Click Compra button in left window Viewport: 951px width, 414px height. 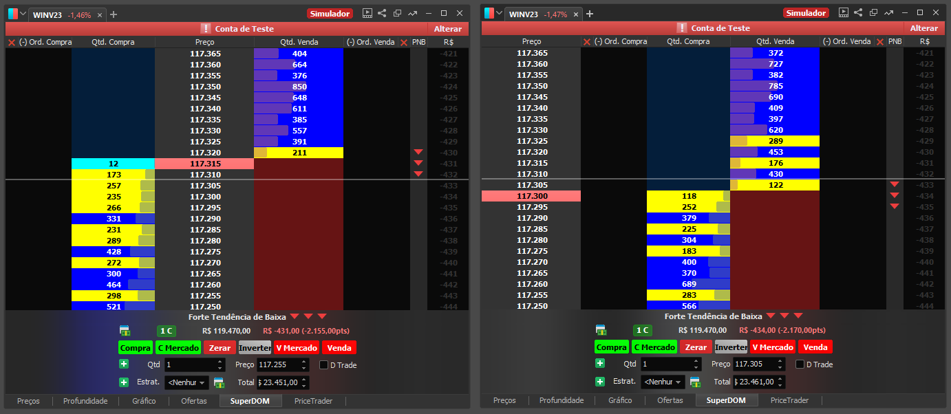[136, 348]
